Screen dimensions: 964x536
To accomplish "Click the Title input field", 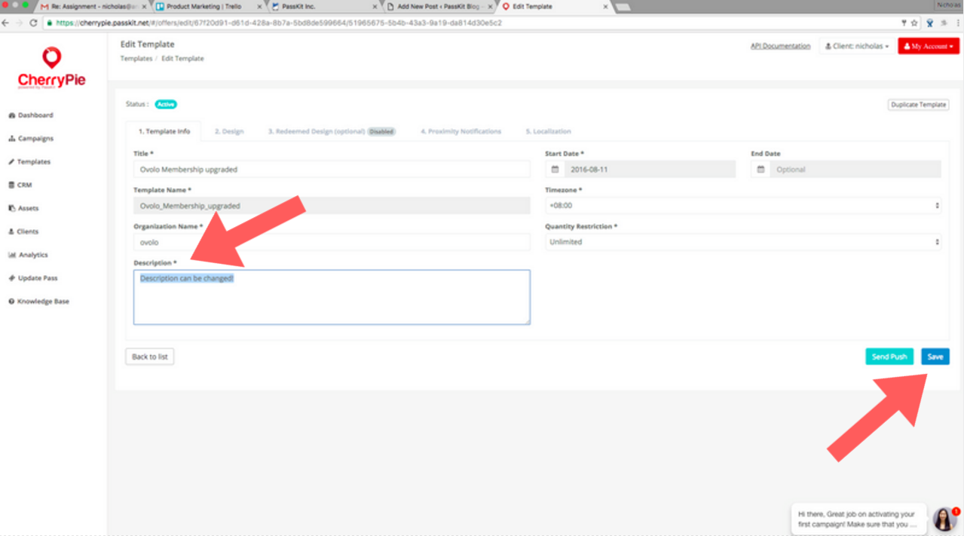I will click(332, 170).
